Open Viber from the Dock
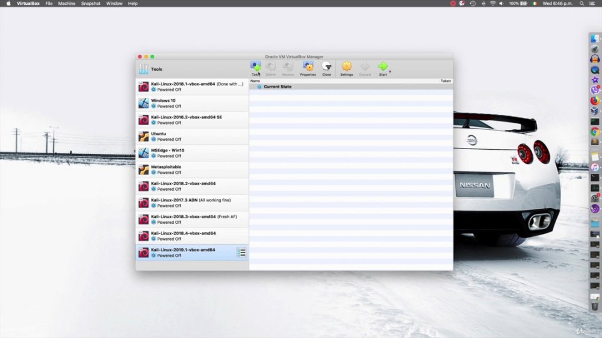This screenshot has height=338, width=602. pyautogui.click(x=595, y=90)
